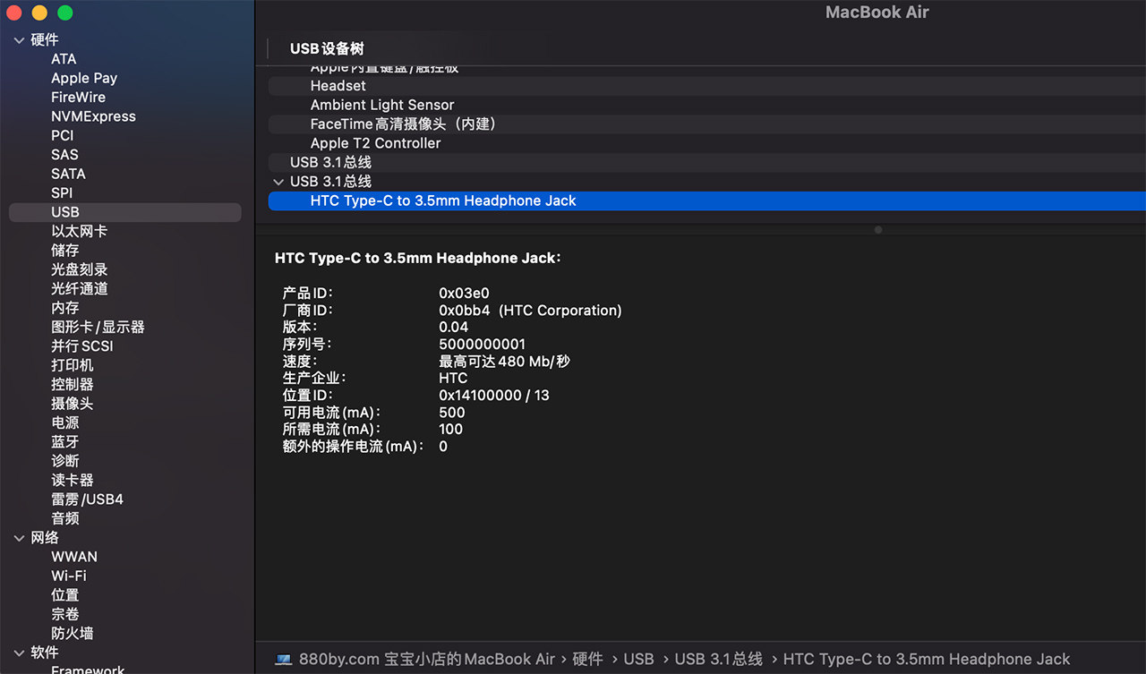1146x674 pixels.
Task: Collapse the 硬件 section in the sidebar
Action: 20,40
